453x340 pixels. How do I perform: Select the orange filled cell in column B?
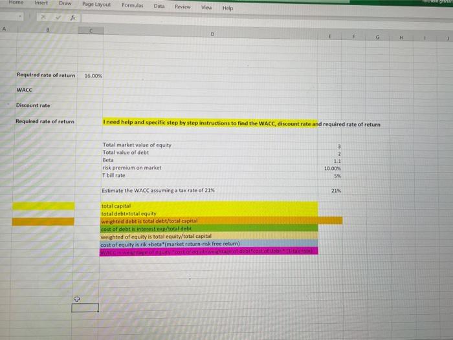(43, 221)
